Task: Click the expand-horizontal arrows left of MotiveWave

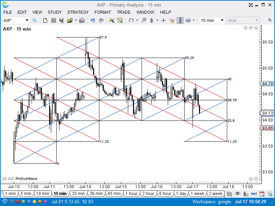Action: [x=4, y=179]
